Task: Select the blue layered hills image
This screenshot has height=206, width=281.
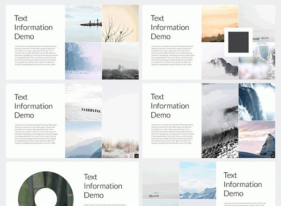Action: 83,140
